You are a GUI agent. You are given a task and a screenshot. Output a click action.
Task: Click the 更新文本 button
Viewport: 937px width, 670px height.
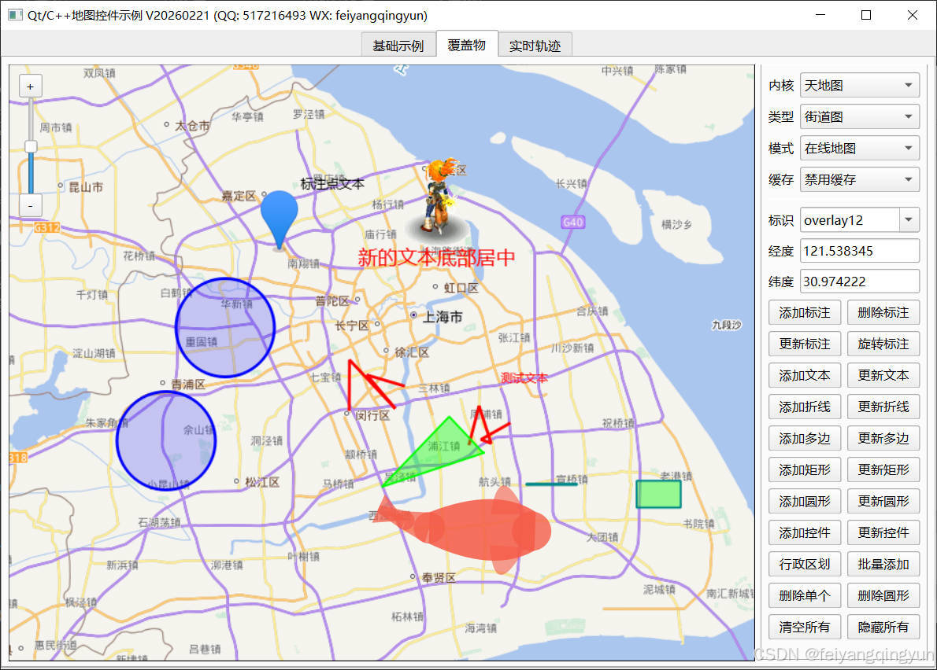[883, 375]
